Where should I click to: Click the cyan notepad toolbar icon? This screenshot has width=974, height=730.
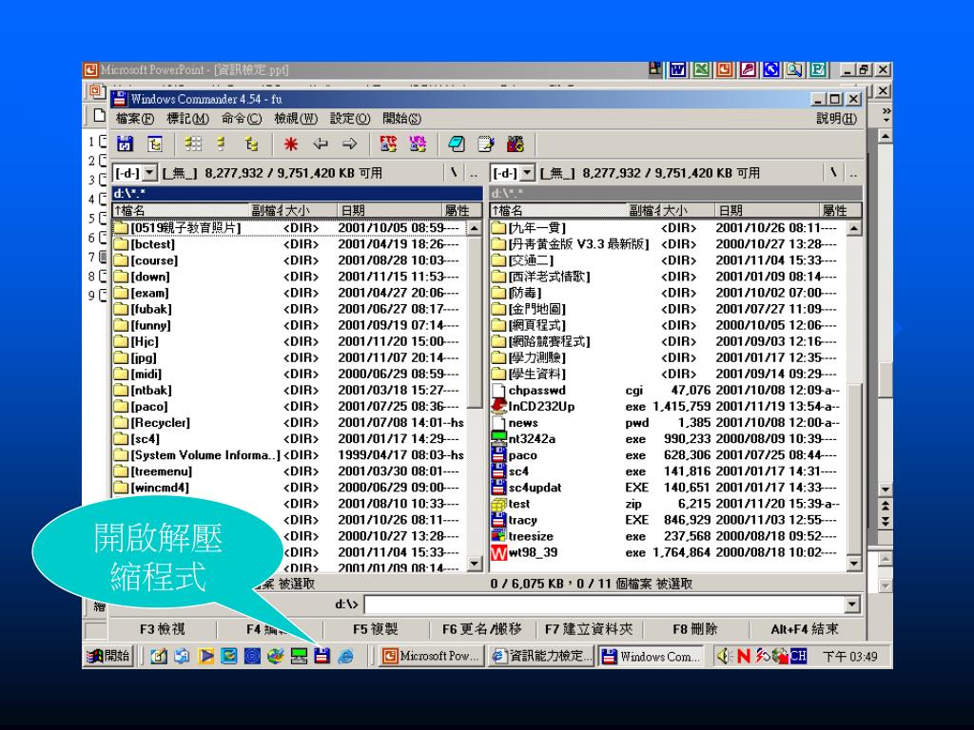456,144
